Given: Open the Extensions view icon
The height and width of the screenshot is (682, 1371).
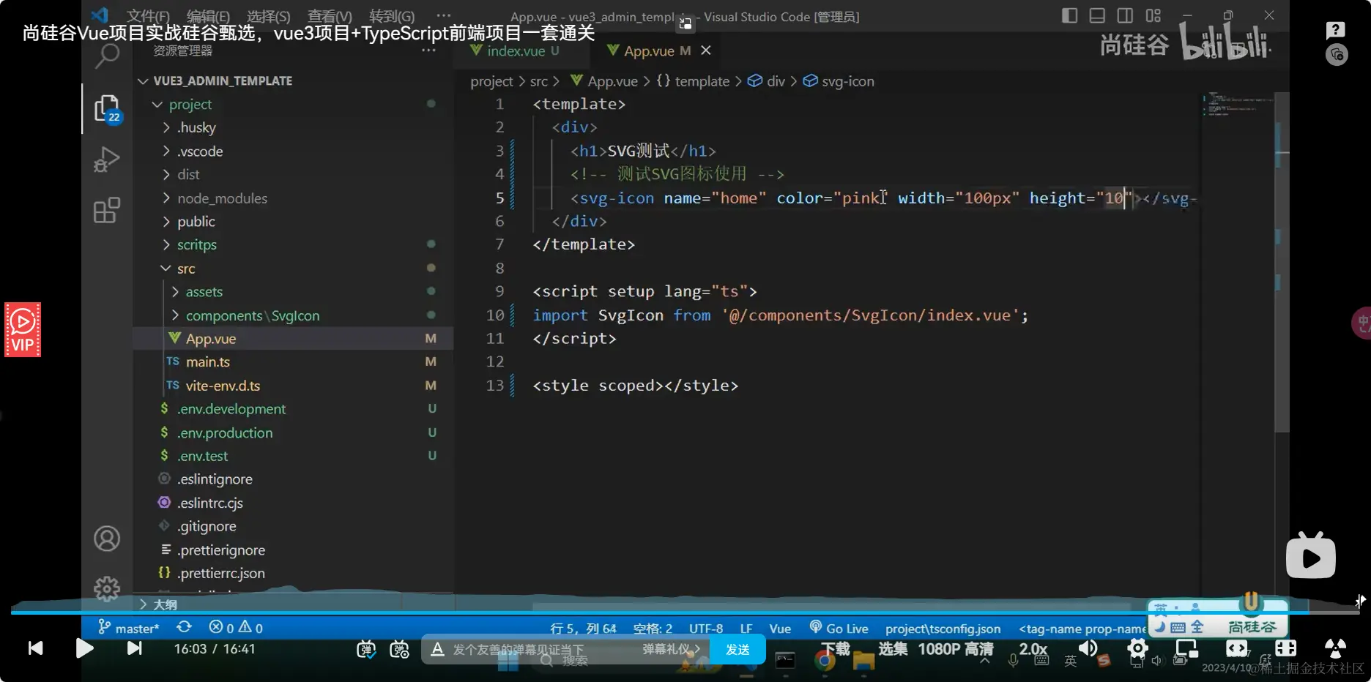Looking at the screenshot, I should (x=107, y=211).
